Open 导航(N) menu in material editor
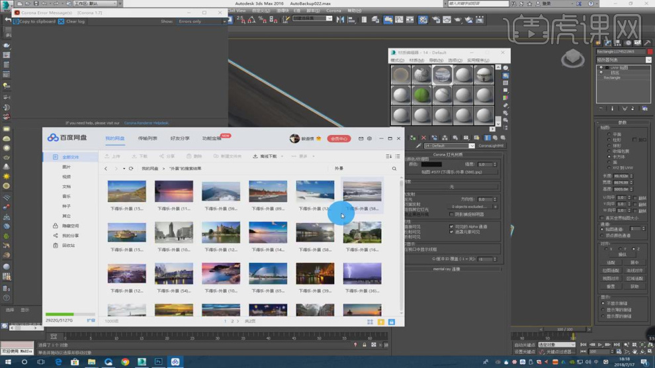This screenshot has width=655, height=368. pyautogui.click(x=436, y=61)
